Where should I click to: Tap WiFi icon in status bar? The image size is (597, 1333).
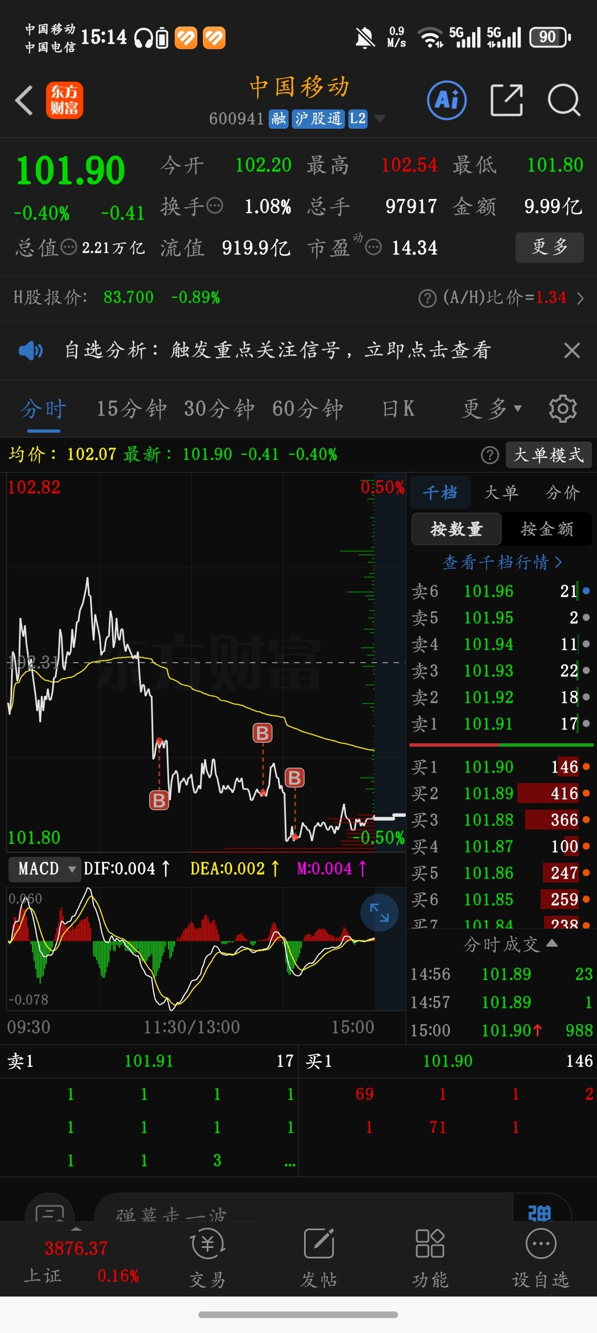coord(431,38)
